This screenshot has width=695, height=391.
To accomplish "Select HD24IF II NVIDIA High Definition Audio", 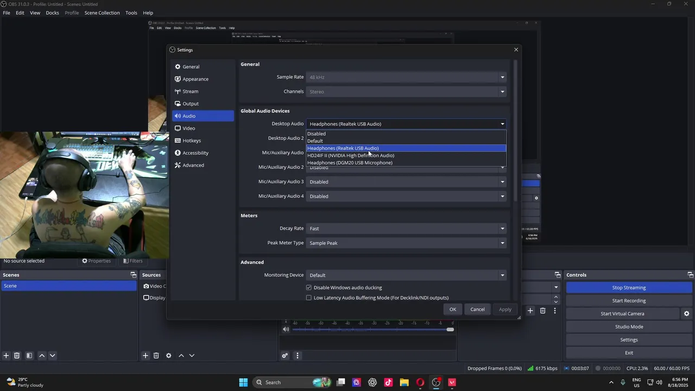I will [x=406, y=155].
